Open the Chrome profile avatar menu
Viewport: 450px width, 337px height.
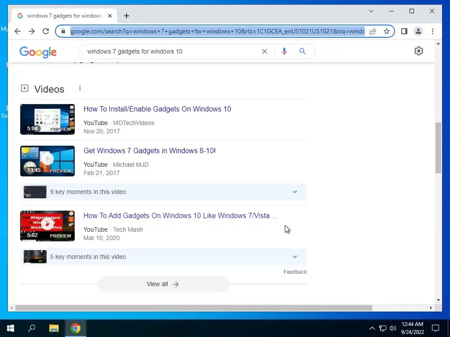point(418,31)
